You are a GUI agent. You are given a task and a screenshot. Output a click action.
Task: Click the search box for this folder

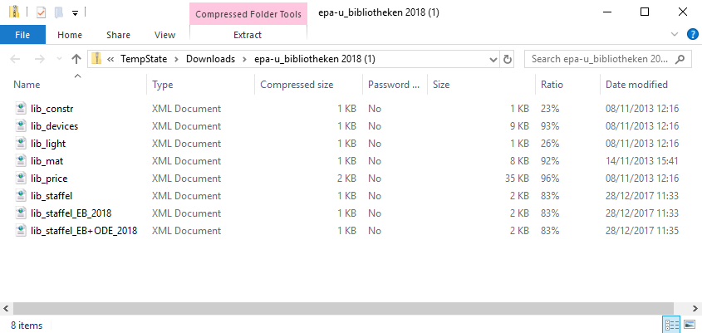598,59
